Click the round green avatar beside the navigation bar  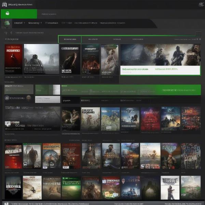tap(7, 23)
